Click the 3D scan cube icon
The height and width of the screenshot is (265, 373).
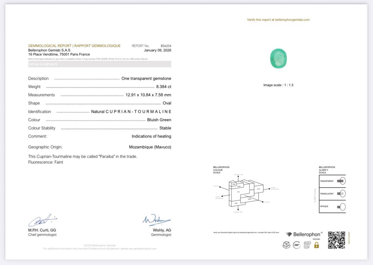pyautogui.click(x=286, y=245)
